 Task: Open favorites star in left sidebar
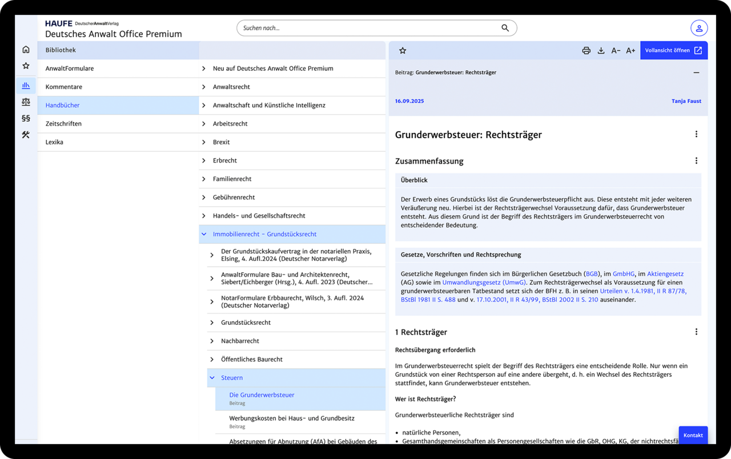26,66
